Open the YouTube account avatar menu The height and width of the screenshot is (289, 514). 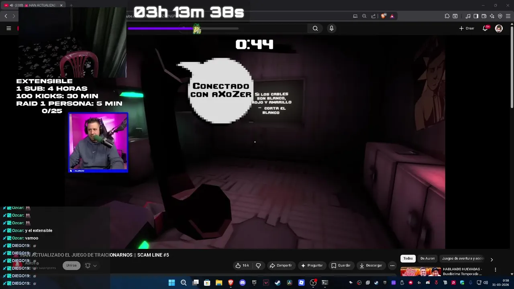tap(499, 28)
